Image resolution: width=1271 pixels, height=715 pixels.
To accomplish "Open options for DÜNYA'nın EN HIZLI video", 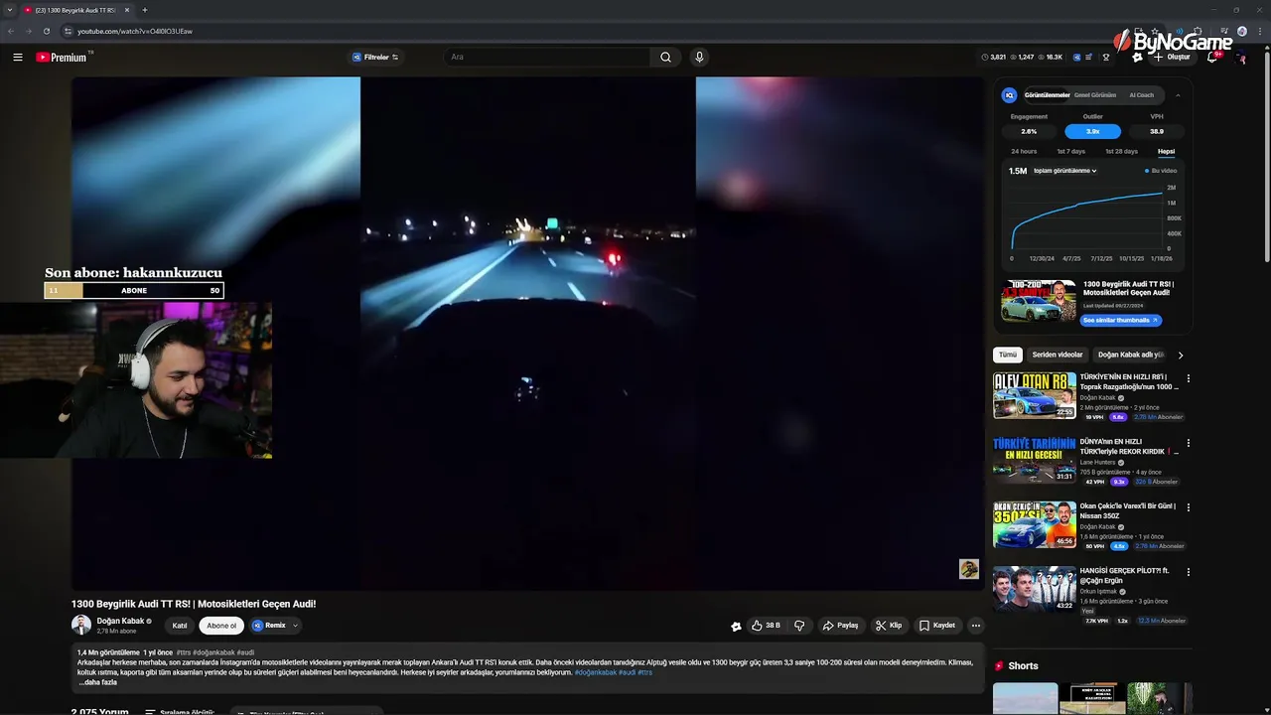I will [x=1188, y=443].
